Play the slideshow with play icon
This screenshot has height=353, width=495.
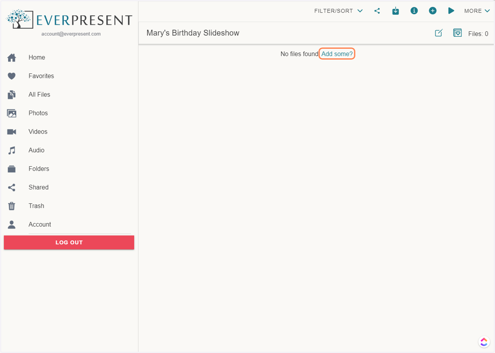(451, 11)
